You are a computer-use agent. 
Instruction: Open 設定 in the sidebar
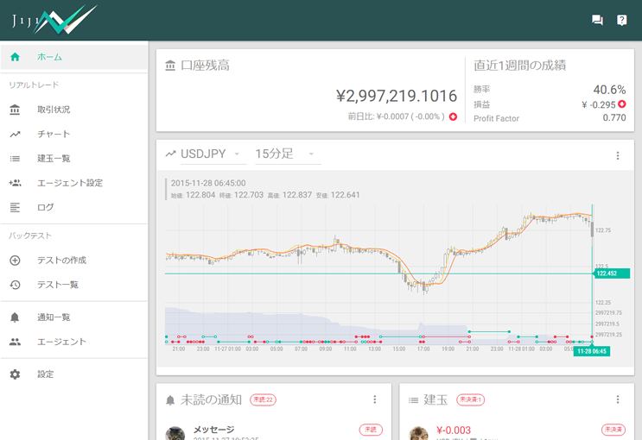73,374
